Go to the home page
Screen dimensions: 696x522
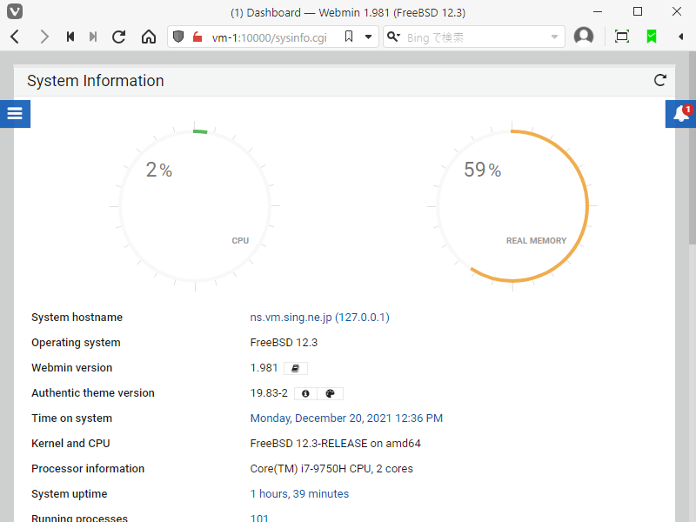[149, 37]
